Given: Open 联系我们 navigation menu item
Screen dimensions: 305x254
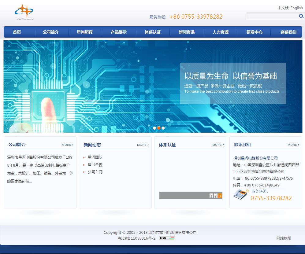Looking at the screenshot, I should pyautogui.click(x=288, y=32).
